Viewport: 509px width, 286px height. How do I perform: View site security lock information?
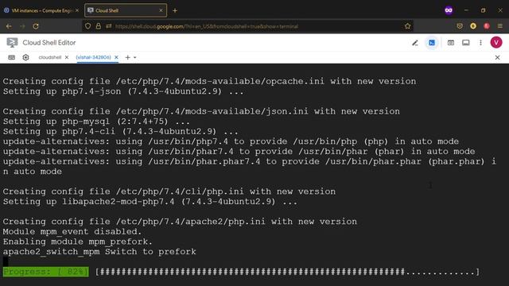[x=99, y=26]
